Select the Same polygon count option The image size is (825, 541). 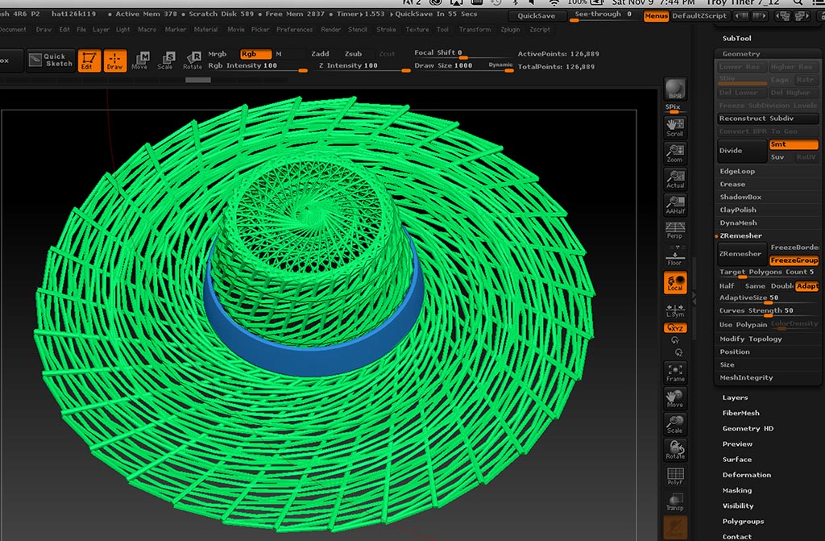(x=755, y=286)
